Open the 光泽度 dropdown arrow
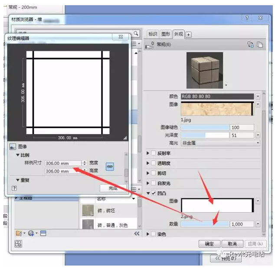Viewport: 275px width, 269px height. pos(258,135)
